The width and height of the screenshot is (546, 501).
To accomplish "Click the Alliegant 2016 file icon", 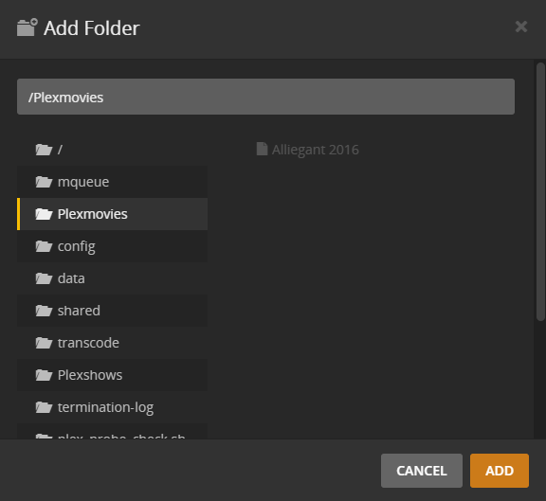I will (x=262, y=149).
